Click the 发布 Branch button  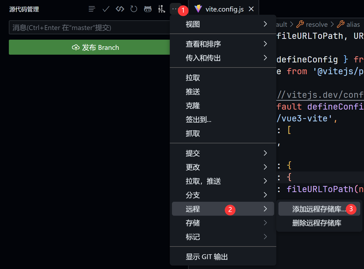90,47
